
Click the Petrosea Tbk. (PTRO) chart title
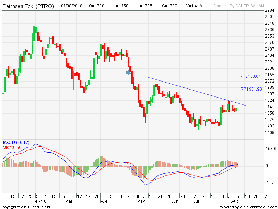[x=28, y=6]
